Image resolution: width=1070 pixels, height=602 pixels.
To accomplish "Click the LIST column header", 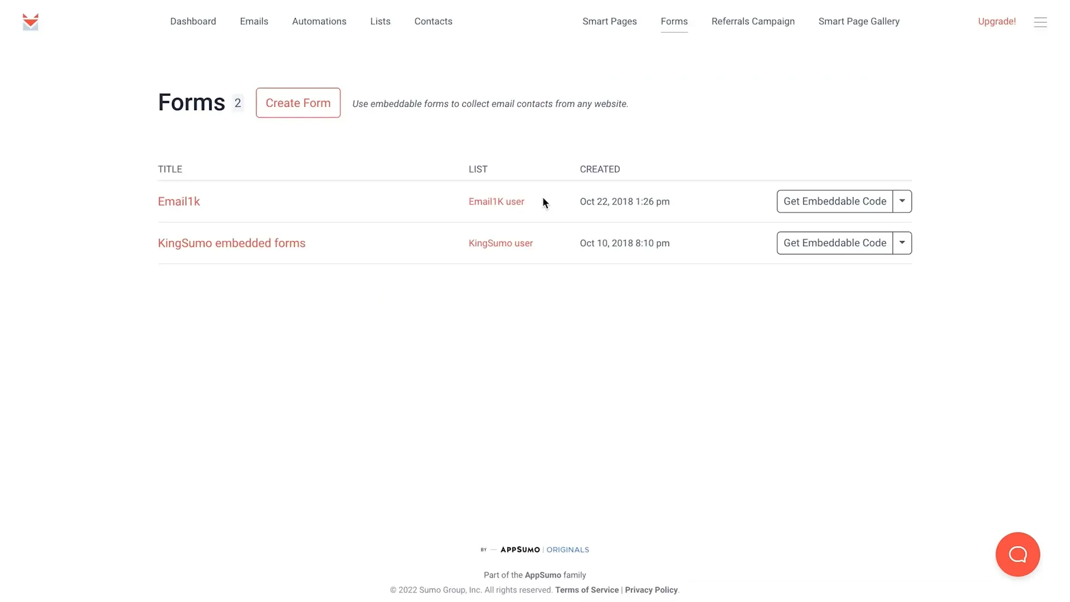I will (x=478, y=169).
